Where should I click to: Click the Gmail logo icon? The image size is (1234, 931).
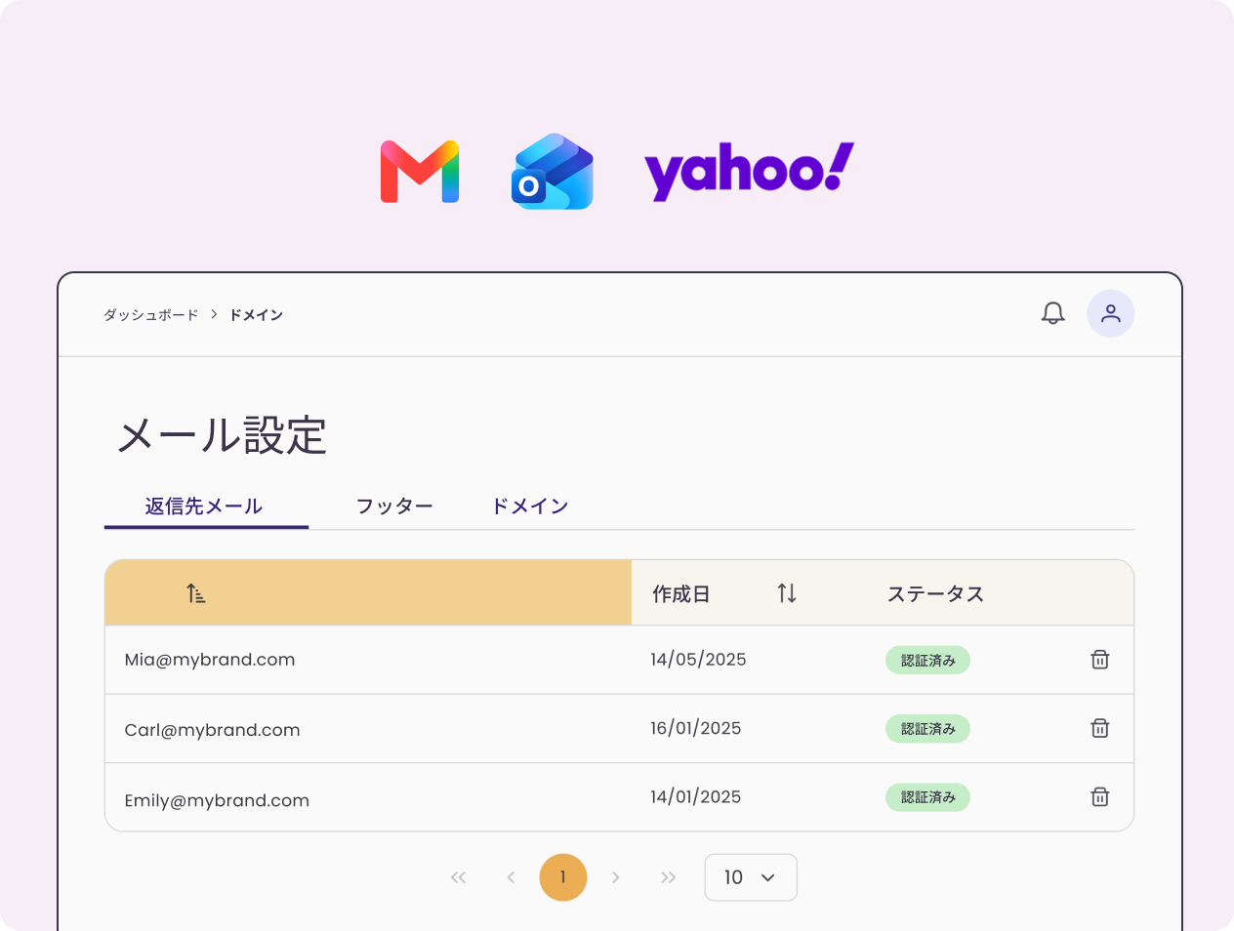[420, 172]
